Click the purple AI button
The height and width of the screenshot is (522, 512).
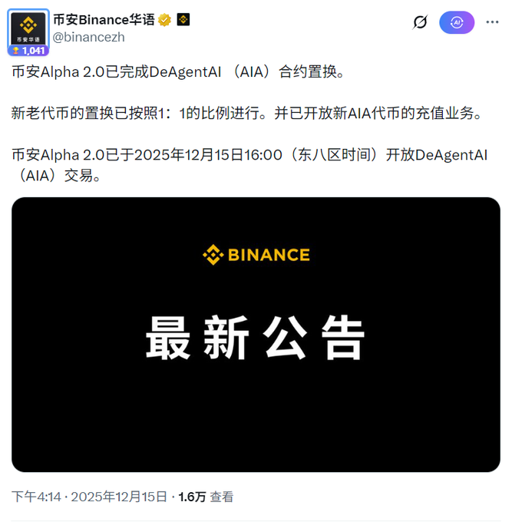[457, 22]
